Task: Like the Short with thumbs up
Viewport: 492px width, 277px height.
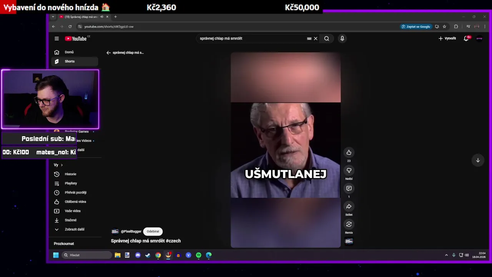Action: [x=349, y=152]
